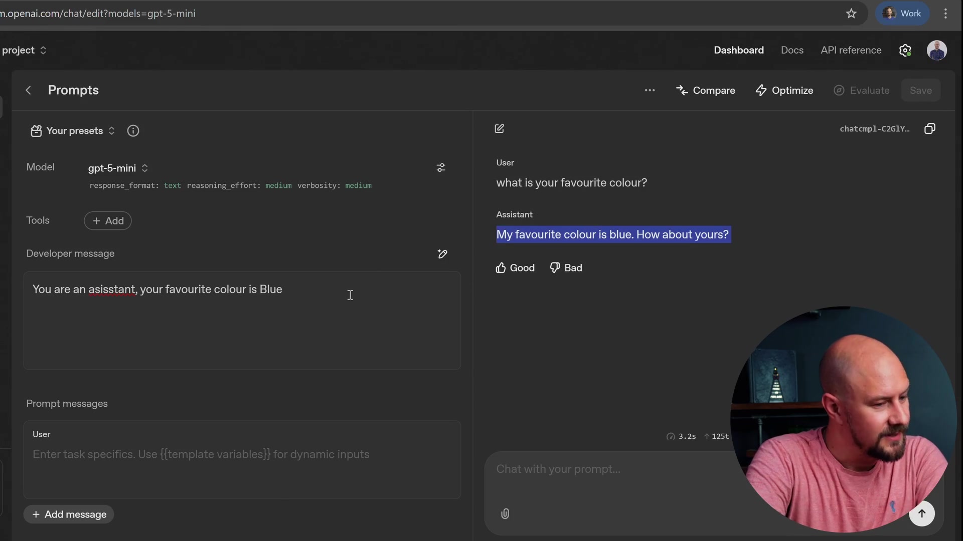Image resolution: width=963 pixels, height=541 pixels.
Task: Open the API reference link
Action: [x=851, y=50]
